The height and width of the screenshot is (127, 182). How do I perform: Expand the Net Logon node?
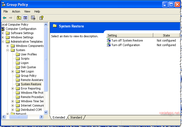[x=13, y=72]
